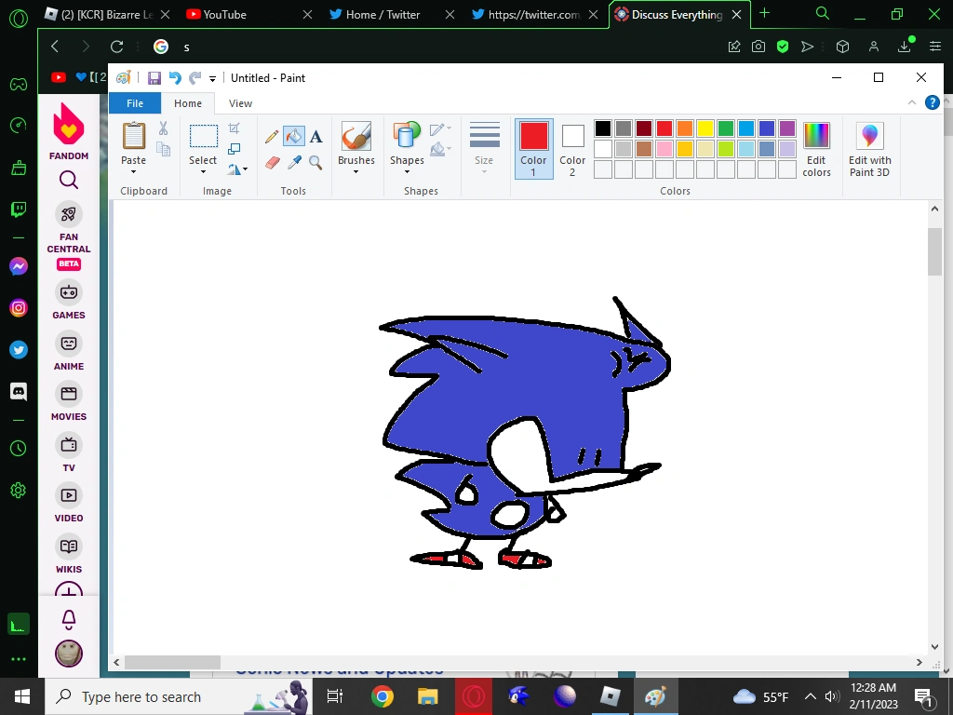Viewport: 953px width, 715px height.
Task: Switch to the View tab
Action: tap(240, 103)
